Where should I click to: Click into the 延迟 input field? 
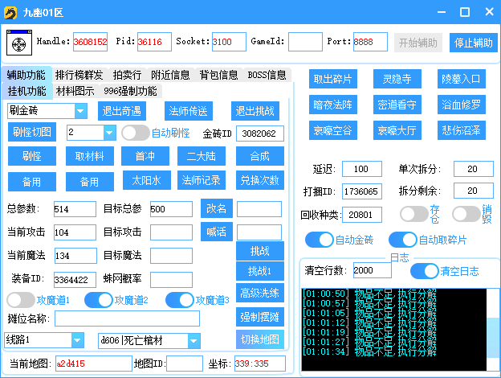361,169
